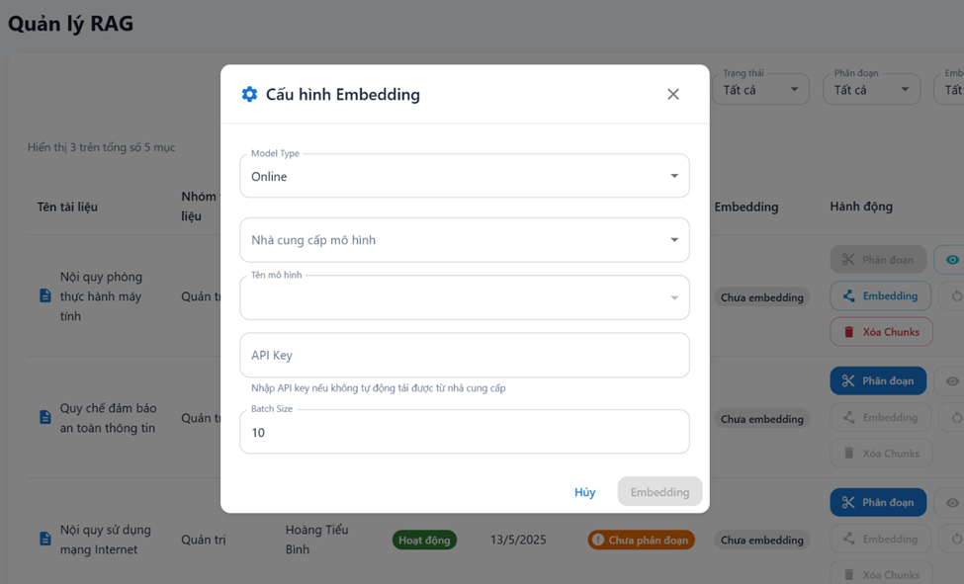Click document icon for Nội quy sử dụng mạng Internet

[x=45, y=539]
